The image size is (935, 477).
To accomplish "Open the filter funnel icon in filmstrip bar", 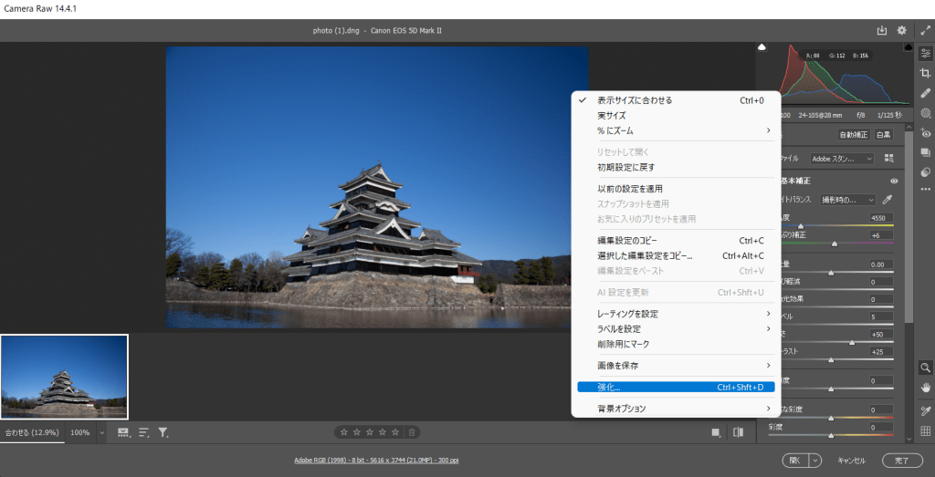I will (x=163, y=432).
